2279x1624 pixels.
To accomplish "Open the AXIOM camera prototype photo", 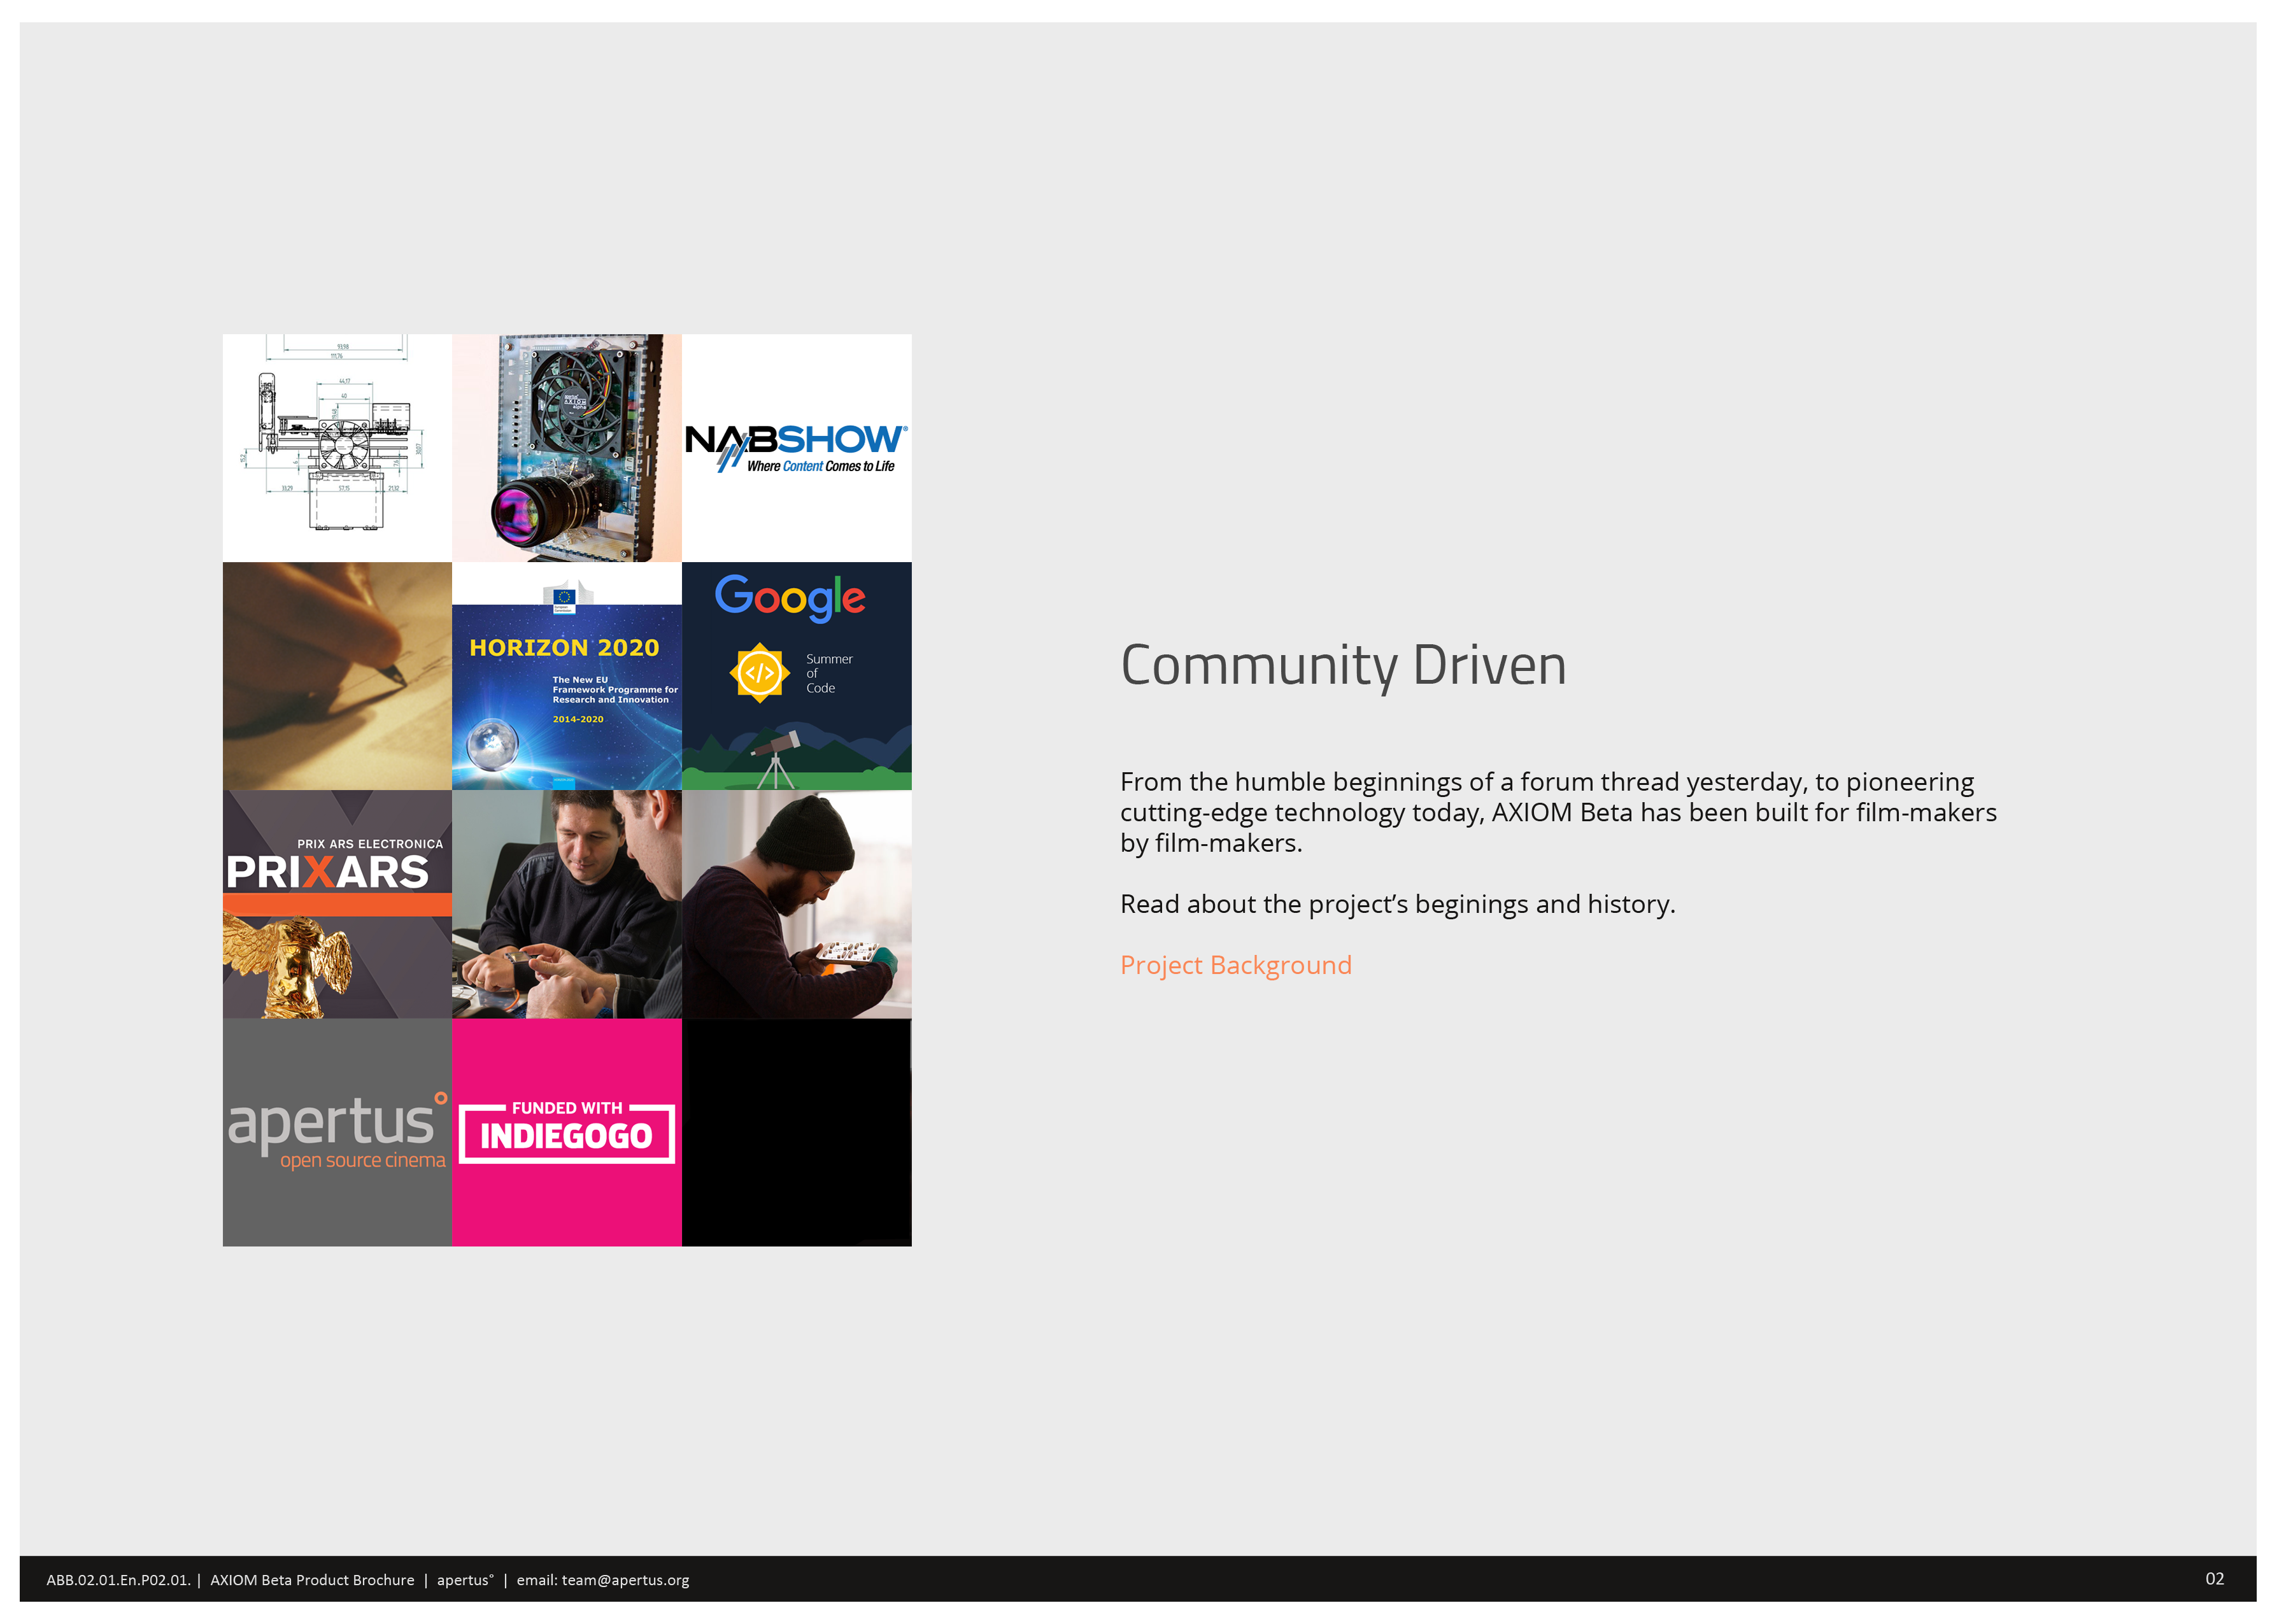I will (567, 448).
